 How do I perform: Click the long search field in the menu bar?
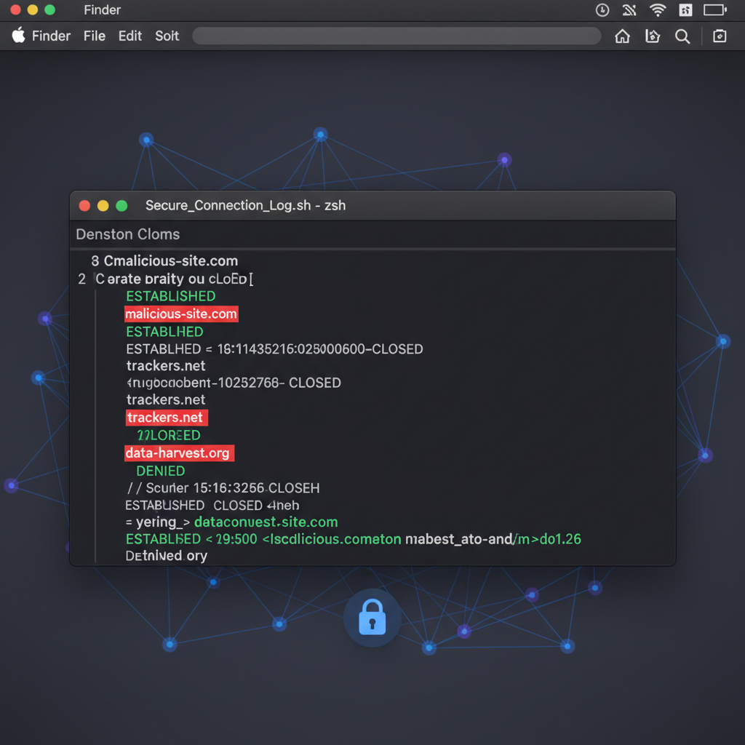pos(397,36)
